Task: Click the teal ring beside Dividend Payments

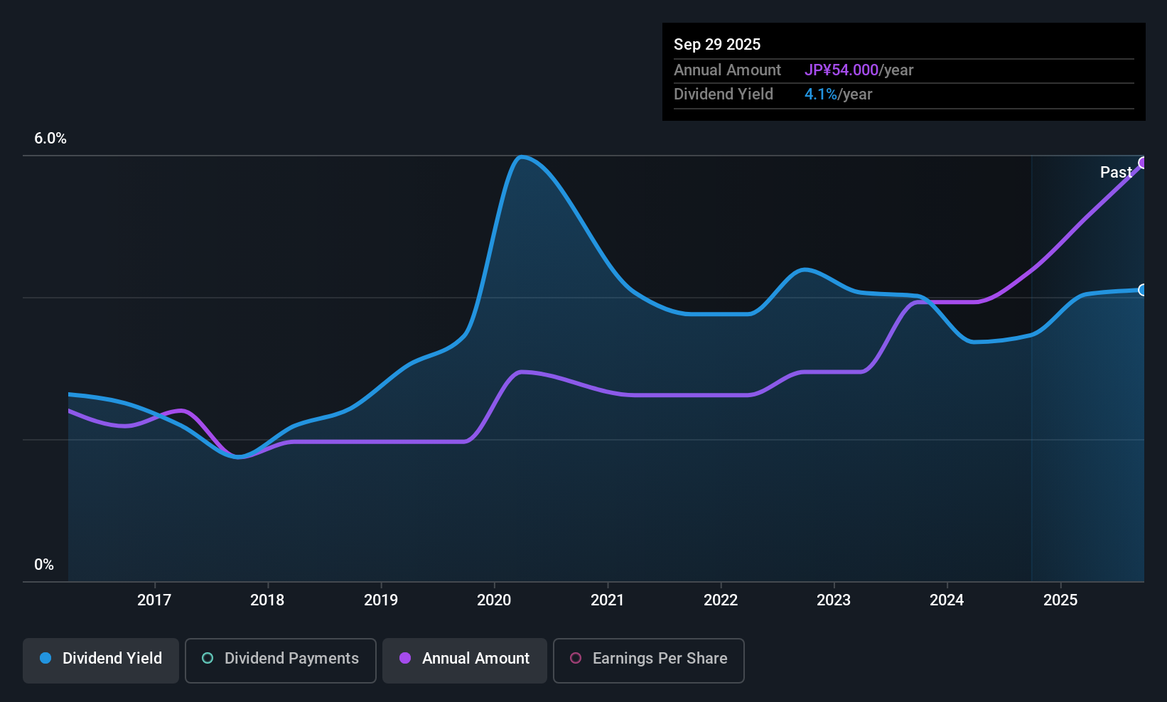Action: click(x=208, y=658)
